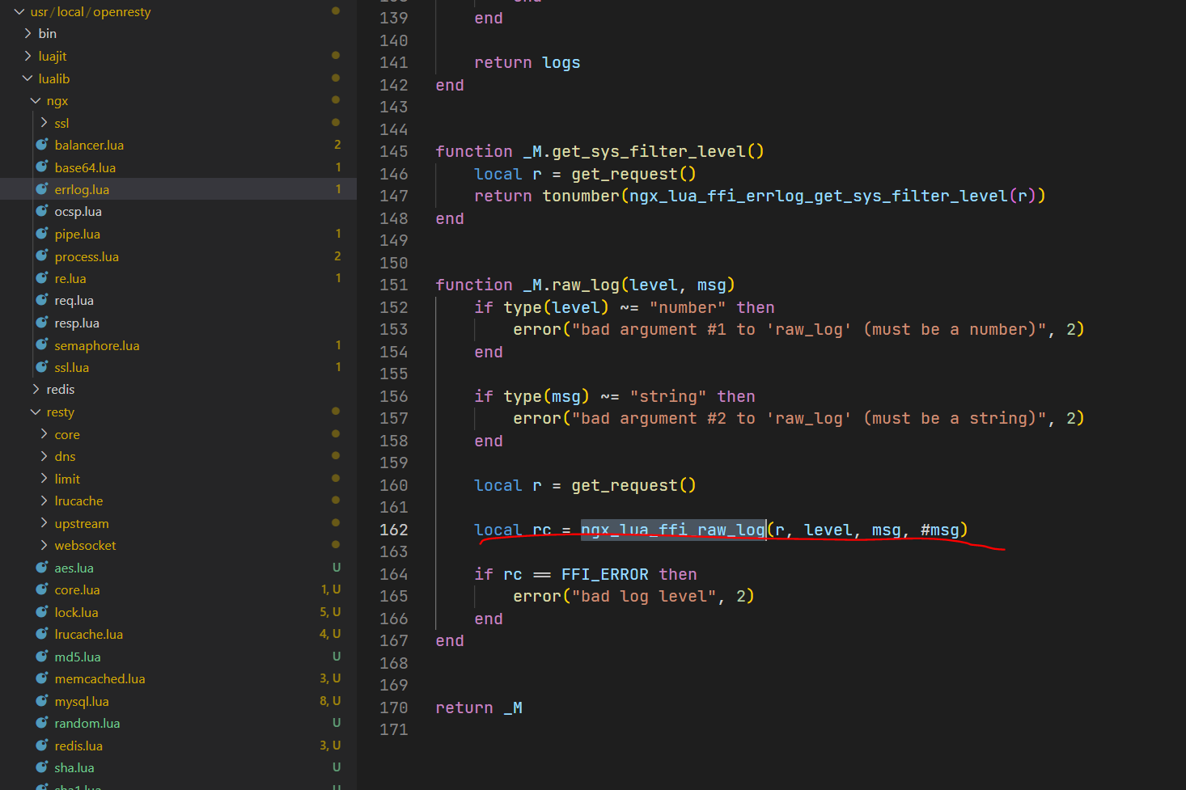This screenshot has height=790, width=1186.
Task: Click the get_request() call on line 160
Action: tap(633, 485)
